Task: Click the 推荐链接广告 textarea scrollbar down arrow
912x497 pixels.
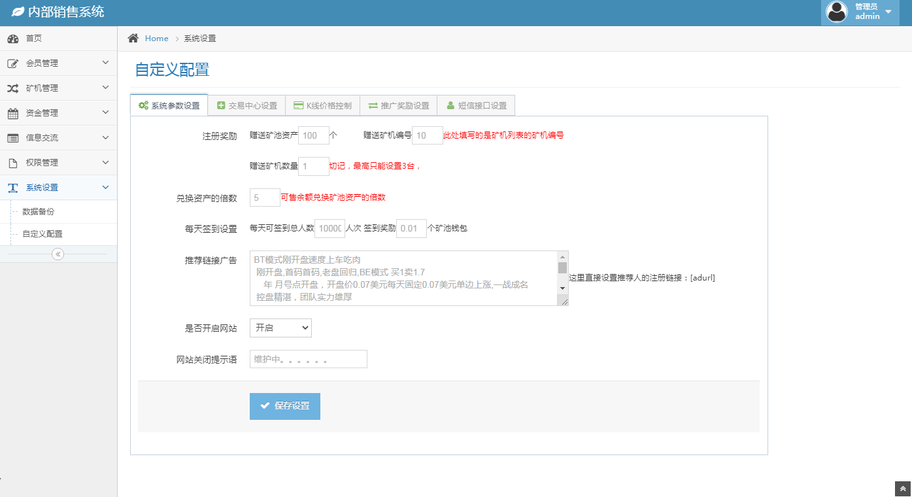Action: (562, 288)
